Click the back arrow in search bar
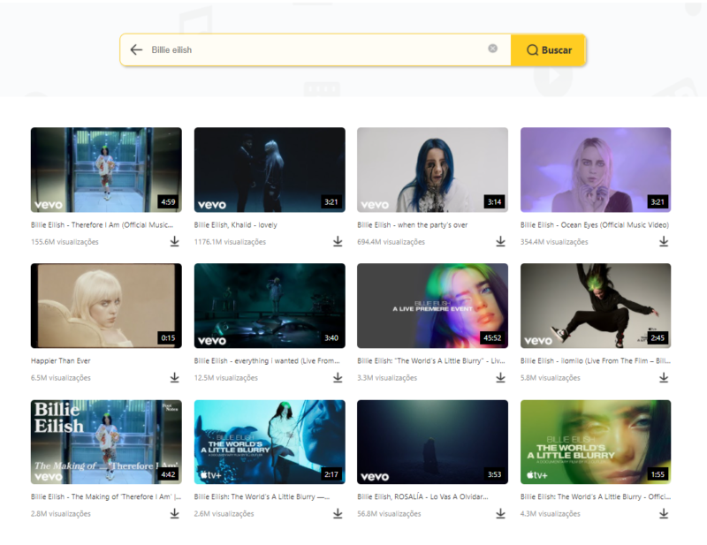 (136, 49)
